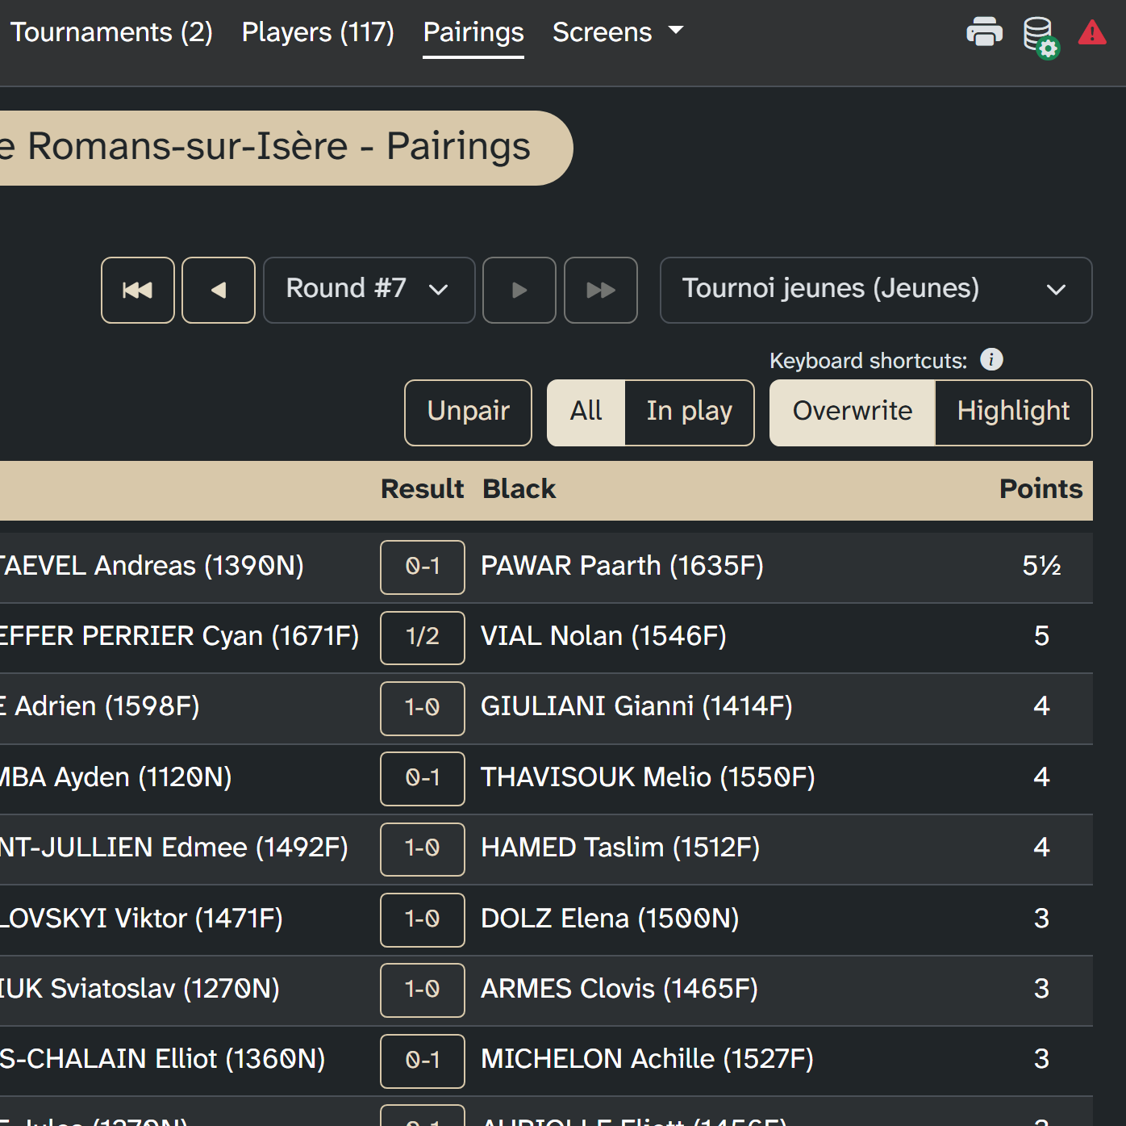This screenshot has height=1126, width=1126.
Task: Select player MICHELON Achille (1527F)
Action: pyautogui.click(x=647, y=1059)
